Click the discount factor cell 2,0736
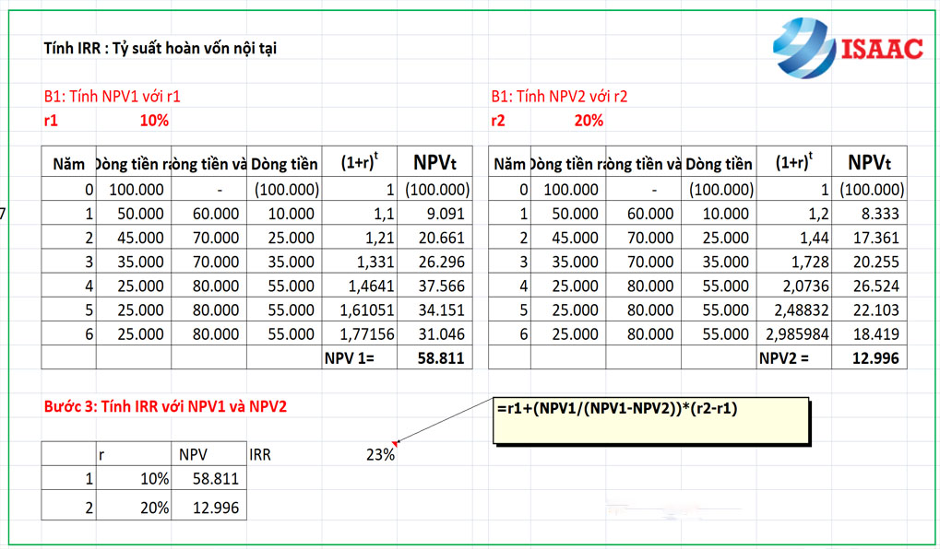Viewport: 940px width, 549px height. (x=794, y=286)
